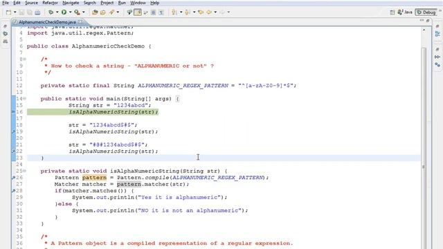Screen dimensions: 443x249
Task: Open the Next Annotation dropdown arrow
Action: coord(181,12)
